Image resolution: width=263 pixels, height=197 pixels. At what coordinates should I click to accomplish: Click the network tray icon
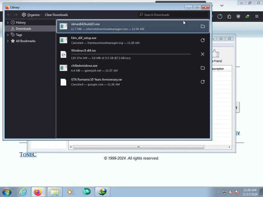pos(224,192)
